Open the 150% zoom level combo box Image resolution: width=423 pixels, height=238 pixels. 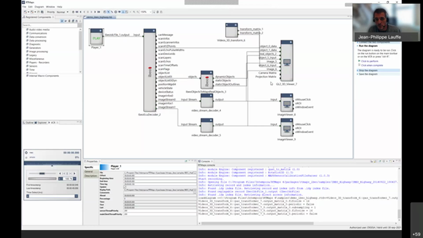[145, 12]
